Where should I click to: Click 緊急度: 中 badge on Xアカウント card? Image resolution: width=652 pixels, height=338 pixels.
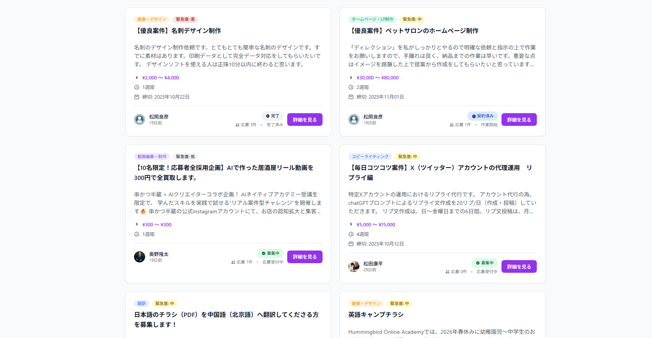pos(407,157)
